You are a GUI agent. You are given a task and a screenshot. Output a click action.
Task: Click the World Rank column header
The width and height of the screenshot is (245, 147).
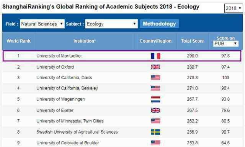click(18, 41)
